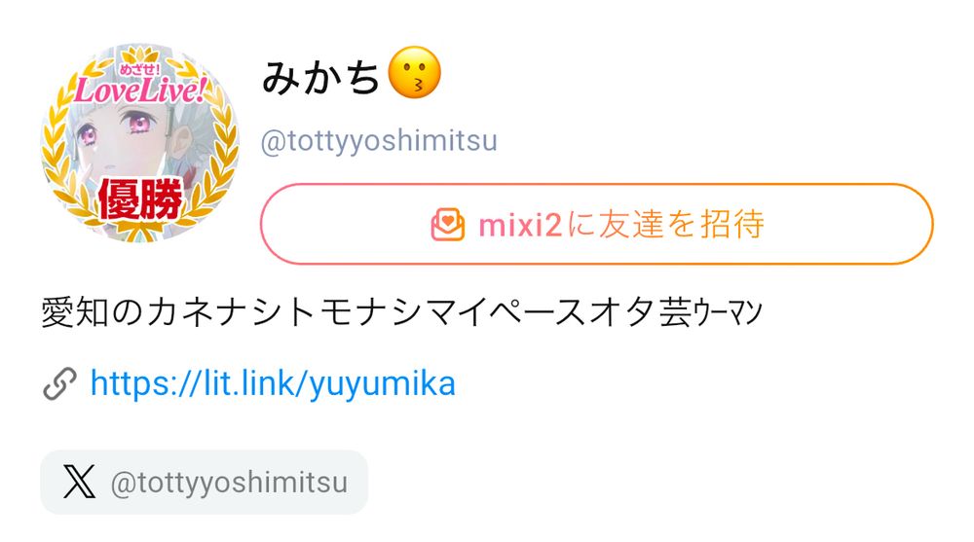Click the golden laurel wreath on avatar
Screen dimensions: 974x542
tap(139, 143)
